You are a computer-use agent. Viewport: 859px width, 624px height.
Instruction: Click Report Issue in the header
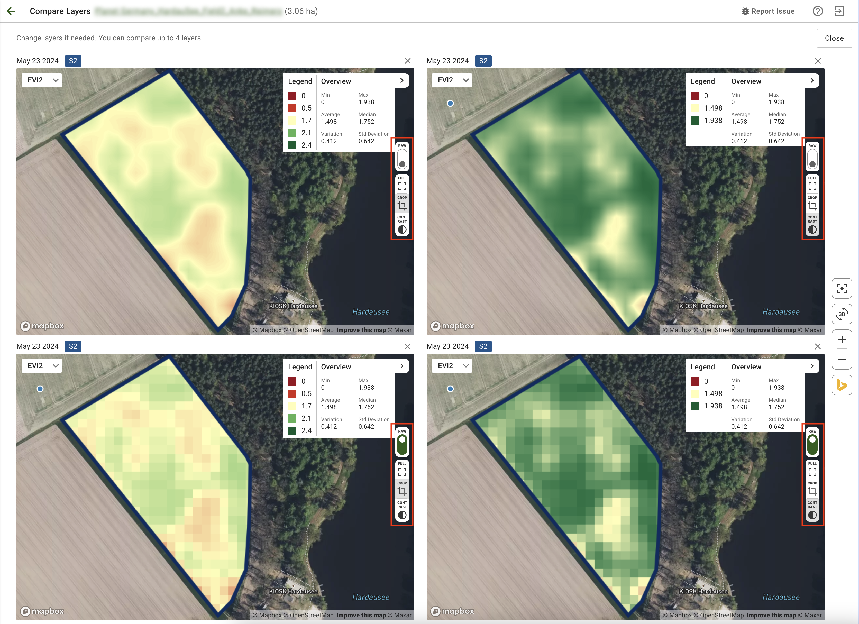tap(768, 11)
